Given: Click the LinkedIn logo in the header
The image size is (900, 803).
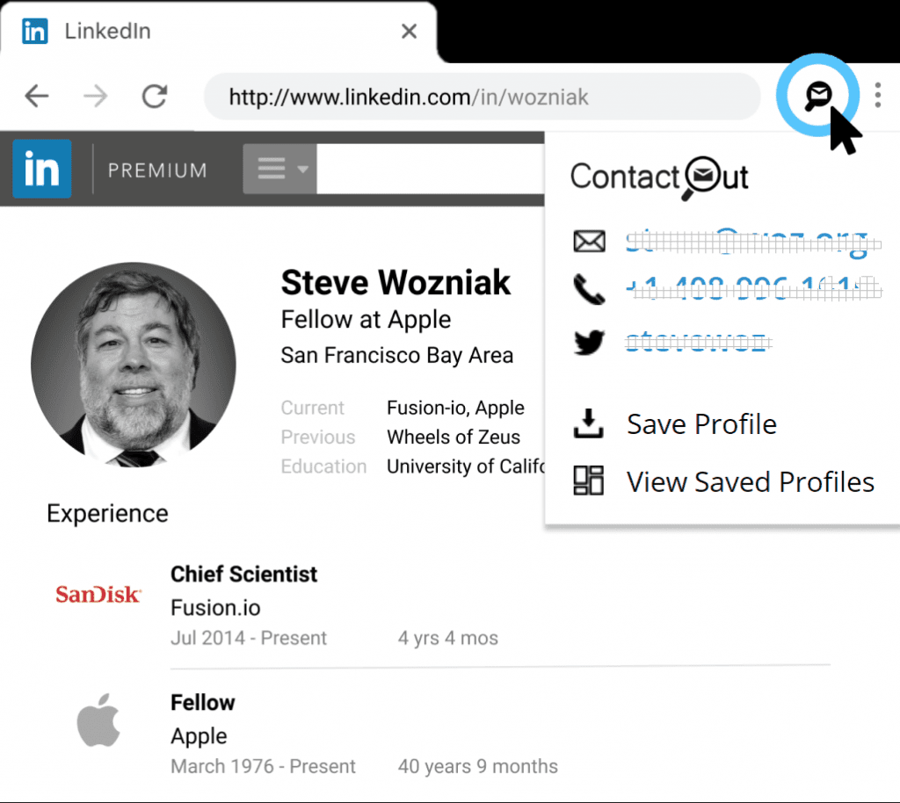Looking at the screenshot, I should (42, 169).
